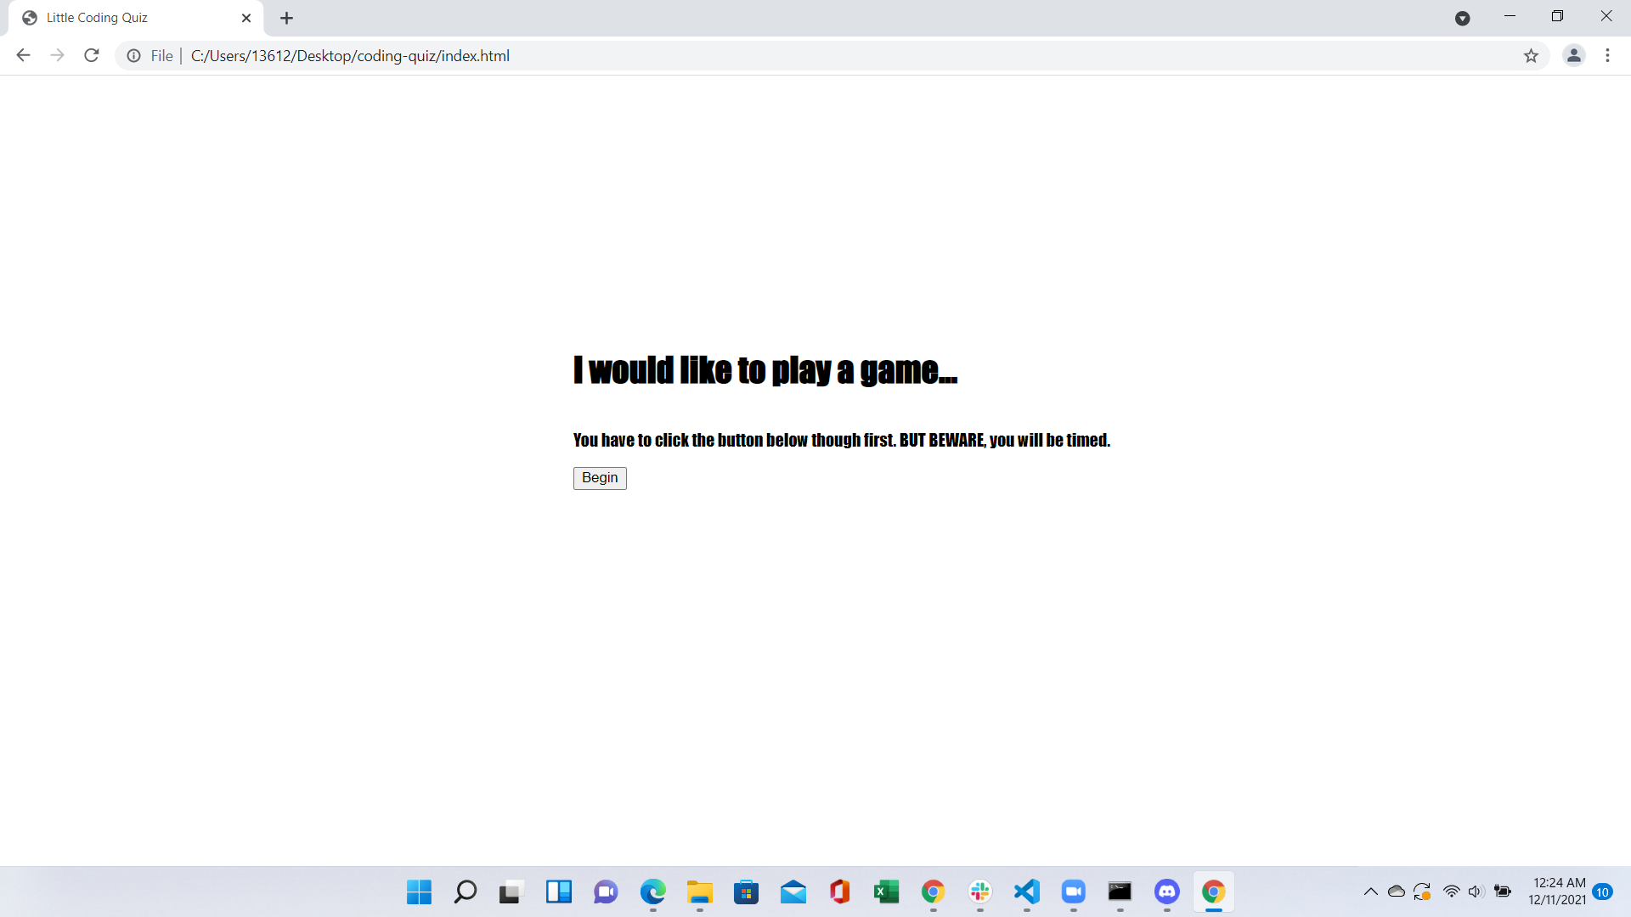Open the Chrome three-dot menu
The width and height of the screenshot is (1631, 917).
click(1607, 55)
